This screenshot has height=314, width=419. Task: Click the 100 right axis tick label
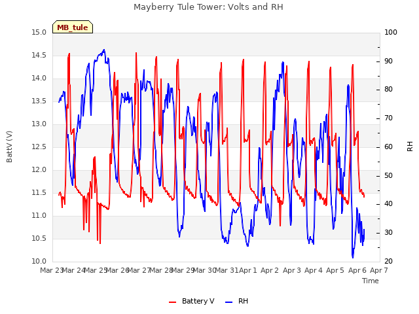coord(391,33)
